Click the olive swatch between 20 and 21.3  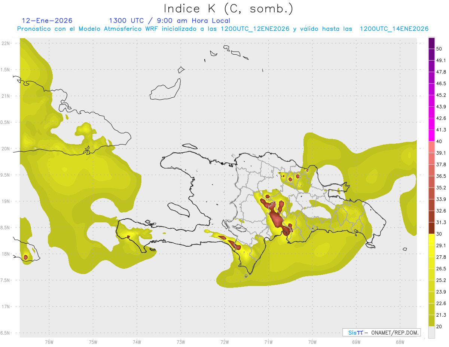point(432,321)
